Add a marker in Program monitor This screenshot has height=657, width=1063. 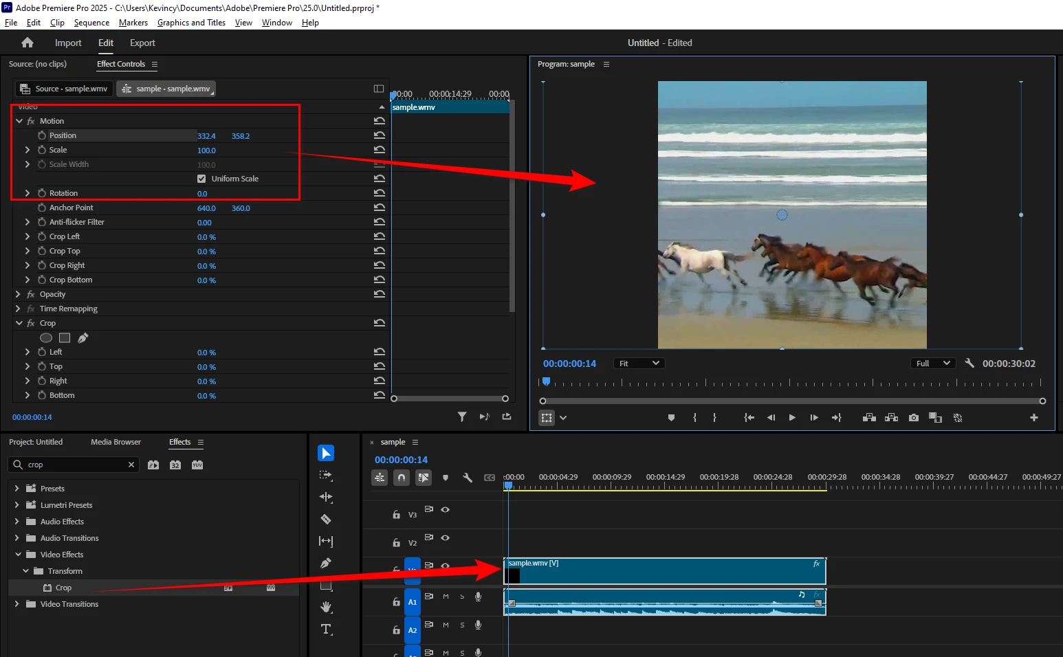pyautogui.click(x=671, y=417)
